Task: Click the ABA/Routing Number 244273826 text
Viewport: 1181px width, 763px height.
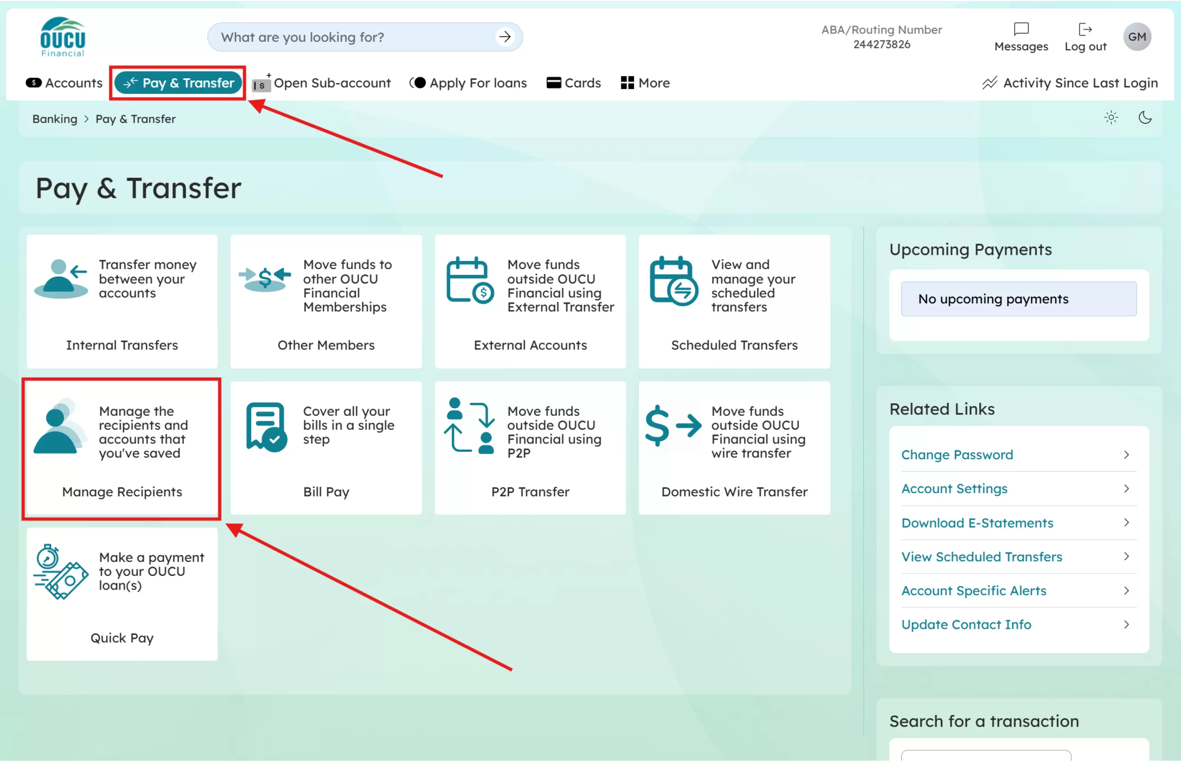Action: coord(881,36)
